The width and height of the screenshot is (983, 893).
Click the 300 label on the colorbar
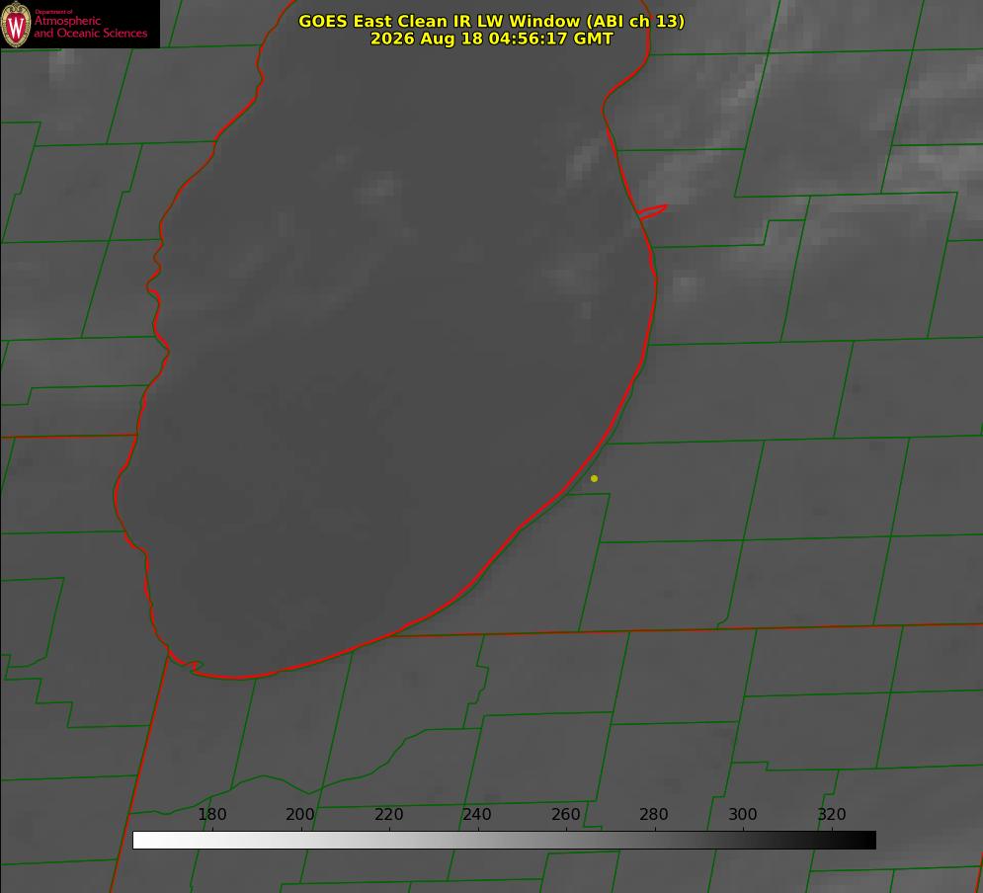743,814
